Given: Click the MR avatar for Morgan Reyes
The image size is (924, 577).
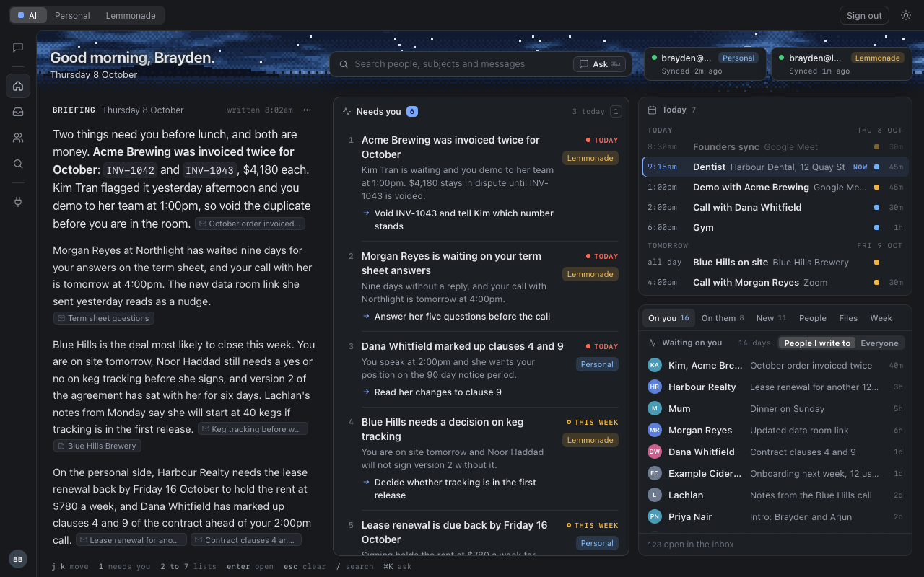Looking at the screenshot, I should pos(655,431).
